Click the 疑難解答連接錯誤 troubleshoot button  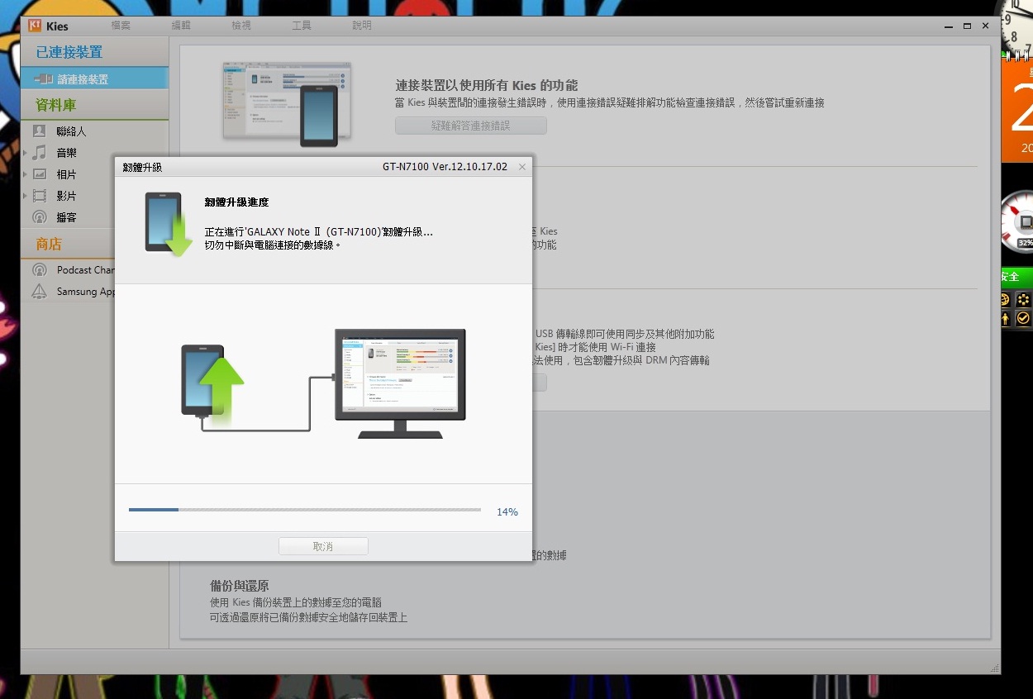(x=470, y=126)
